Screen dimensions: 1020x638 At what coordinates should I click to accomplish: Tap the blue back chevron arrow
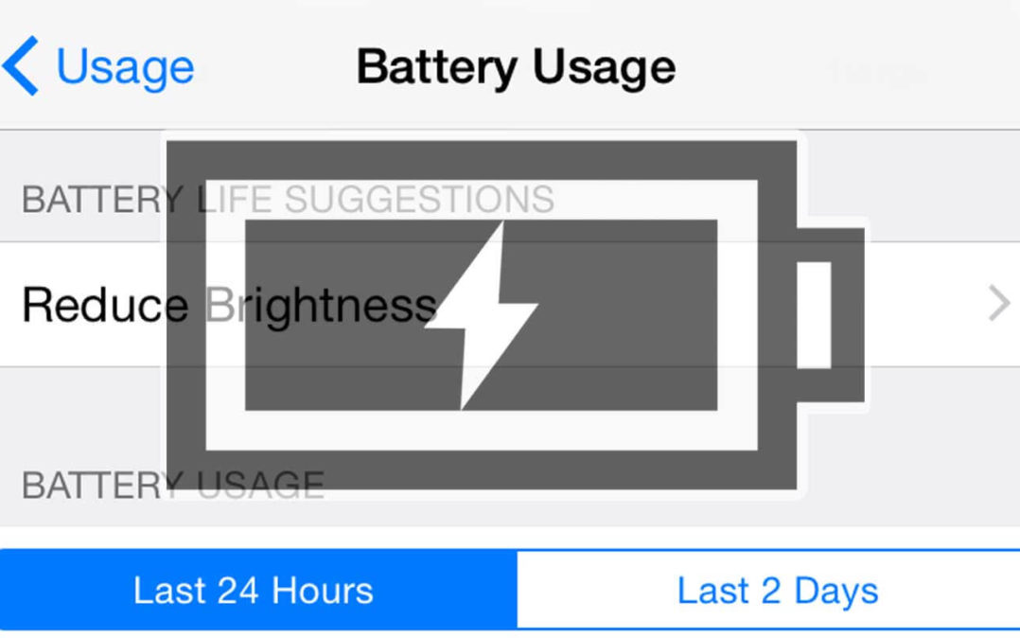21,65
